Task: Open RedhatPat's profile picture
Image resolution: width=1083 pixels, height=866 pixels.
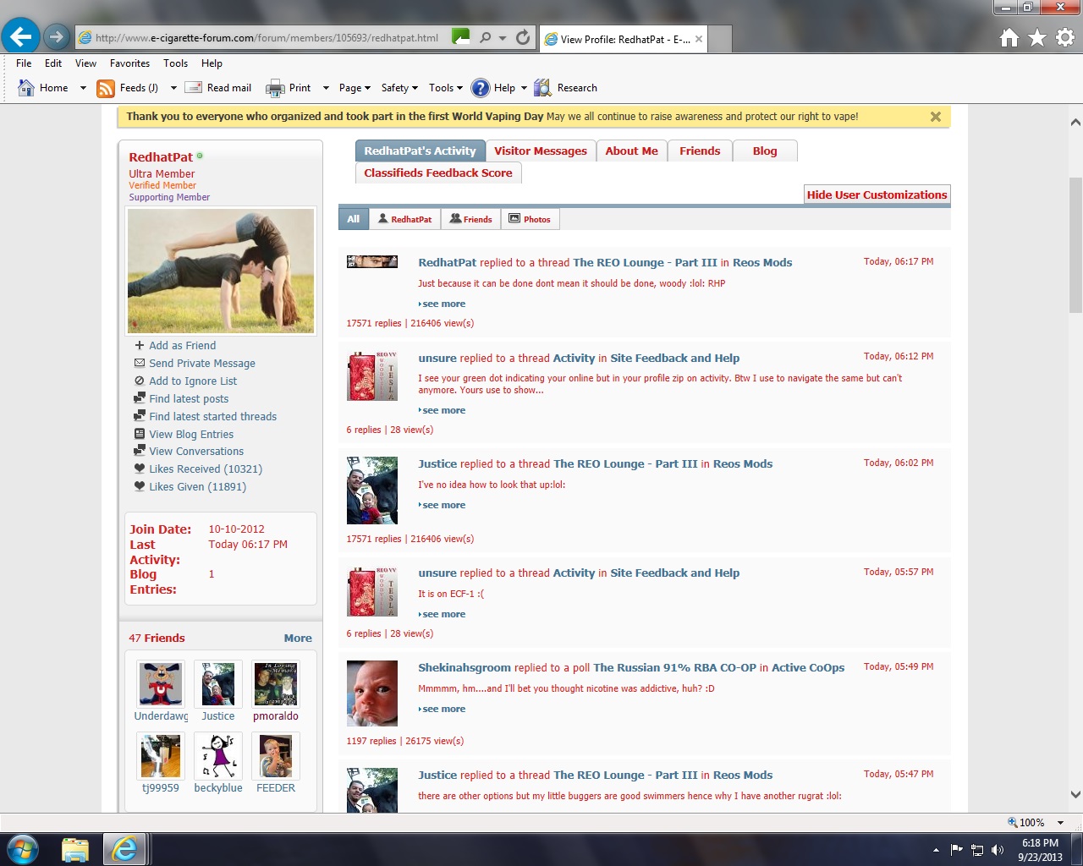Action: tap(221, 271)
